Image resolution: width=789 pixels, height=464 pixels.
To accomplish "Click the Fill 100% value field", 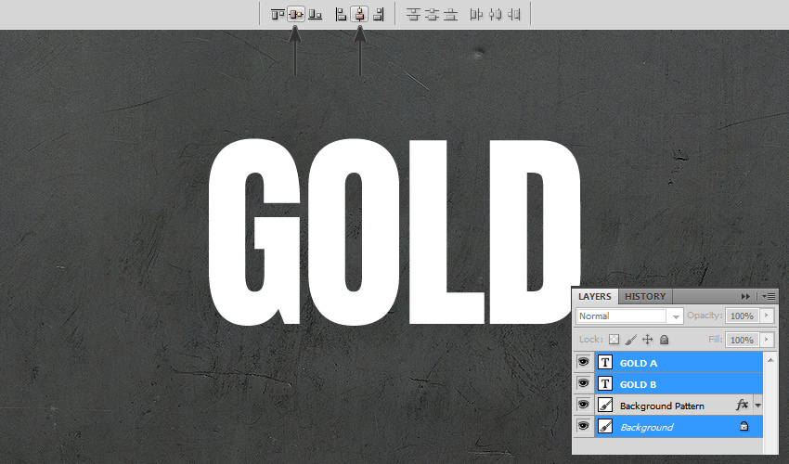I will tap(743, 341).
